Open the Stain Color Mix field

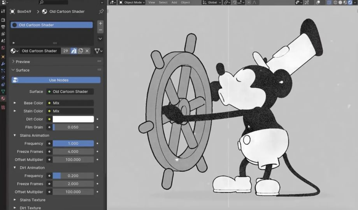[70, 111]
